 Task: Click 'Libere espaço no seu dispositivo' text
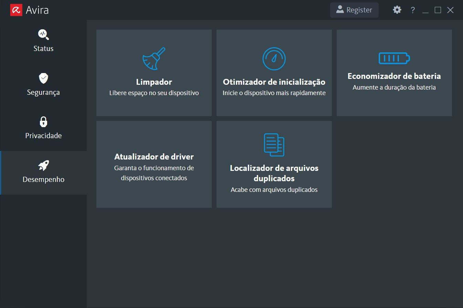click(154, 93)
